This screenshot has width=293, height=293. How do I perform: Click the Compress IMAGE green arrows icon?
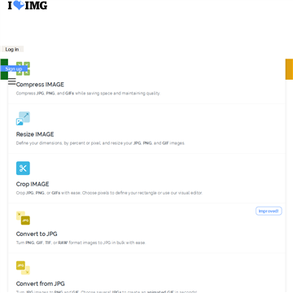tap(23, 68)
